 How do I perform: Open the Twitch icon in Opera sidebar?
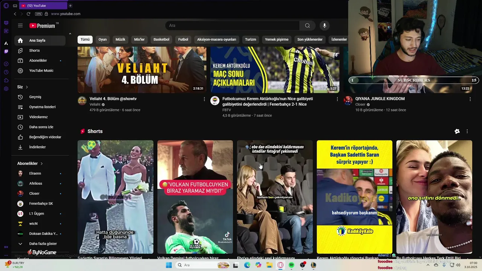click(6, 52)
